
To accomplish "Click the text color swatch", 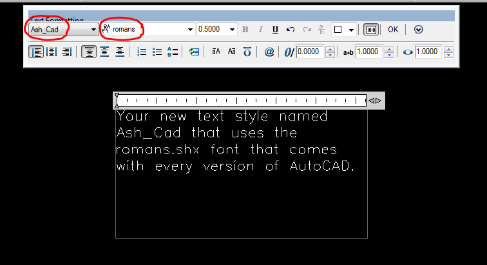I will [338, 30].
